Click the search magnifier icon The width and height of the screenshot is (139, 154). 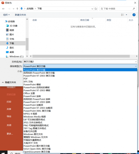pyautogui.click(x=134, y=9)
